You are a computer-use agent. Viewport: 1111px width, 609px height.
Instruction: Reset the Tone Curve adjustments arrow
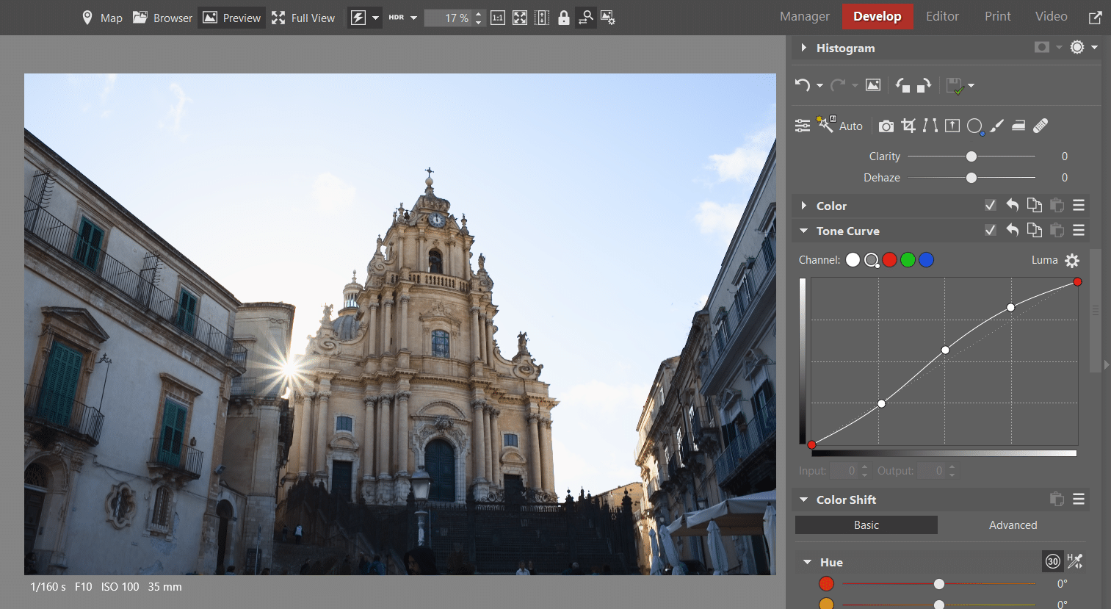coord(1013,230)
